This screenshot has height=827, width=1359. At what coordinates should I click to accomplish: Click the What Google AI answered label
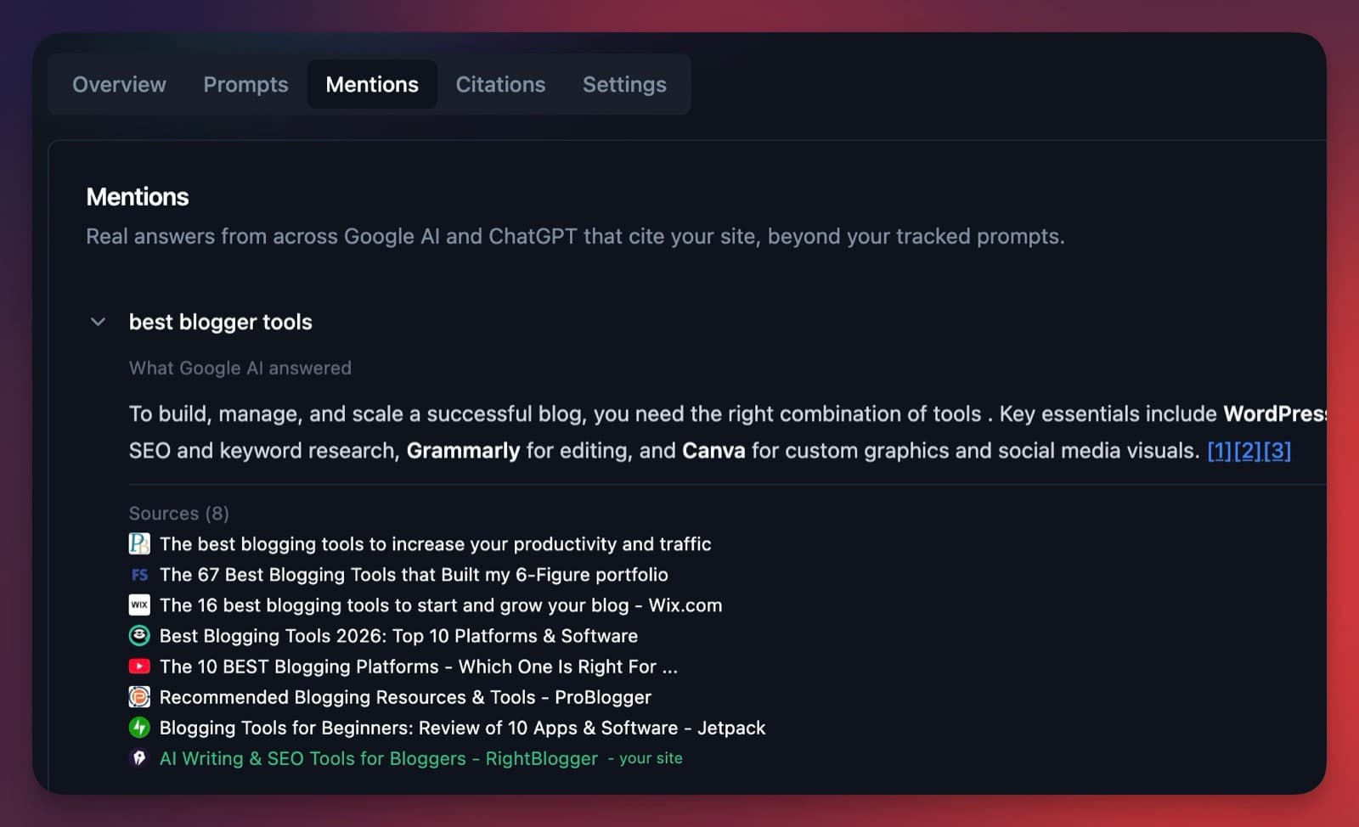point(240,368)
